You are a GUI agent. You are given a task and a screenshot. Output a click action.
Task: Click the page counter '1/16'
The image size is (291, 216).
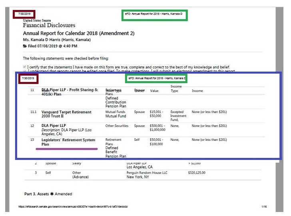click(264, 206)
